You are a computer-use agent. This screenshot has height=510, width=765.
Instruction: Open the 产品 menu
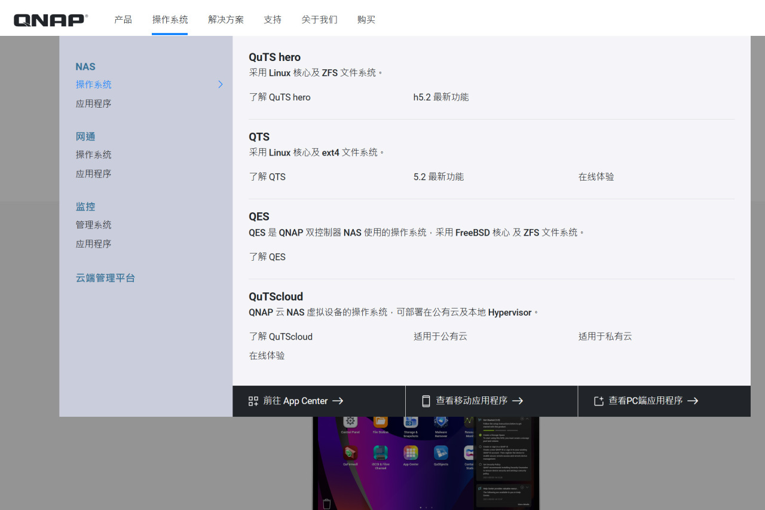tap(123, 19)
